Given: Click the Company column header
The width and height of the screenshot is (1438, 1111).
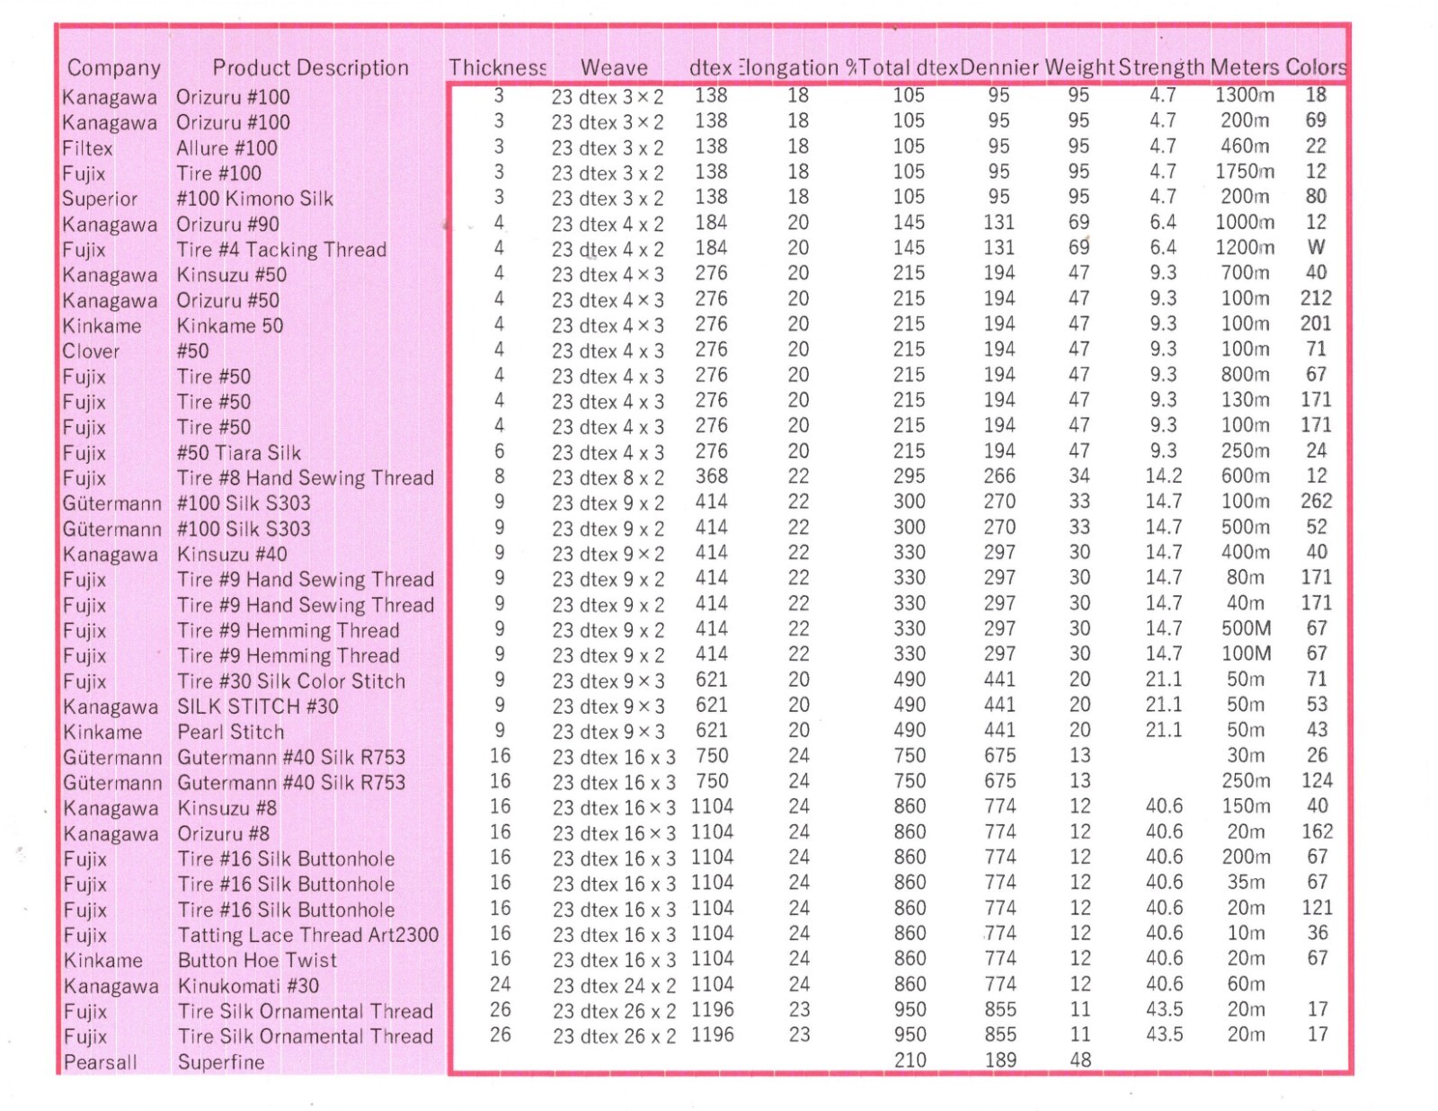Looking at the screenshot, I should coord(114,68).
